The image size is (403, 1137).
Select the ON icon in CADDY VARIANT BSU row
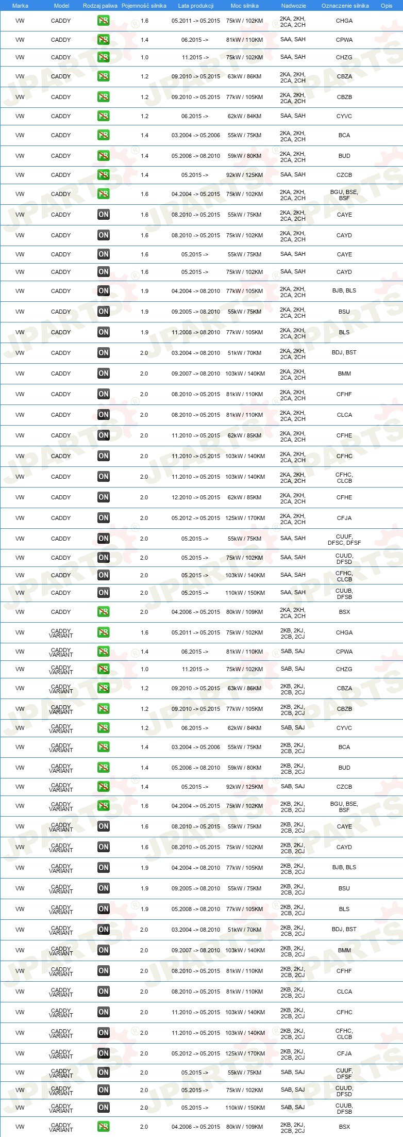pyautogui.click(x=104, y=888)
